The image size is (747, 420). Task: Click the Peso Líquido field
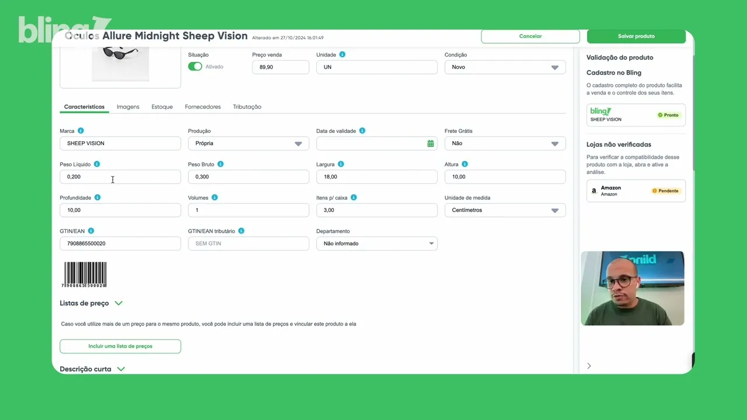[120, 177]
